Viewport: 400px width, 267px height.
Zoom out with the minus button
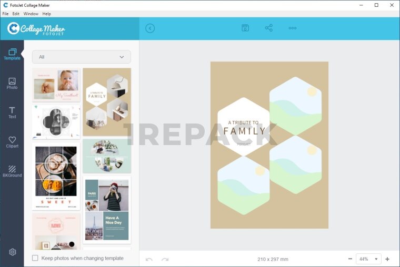[x=351, y=259]
